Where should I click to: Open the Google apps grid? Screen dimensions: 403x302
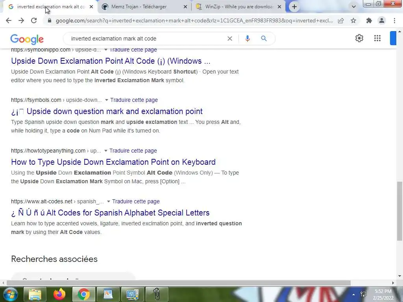click(377, 38)
